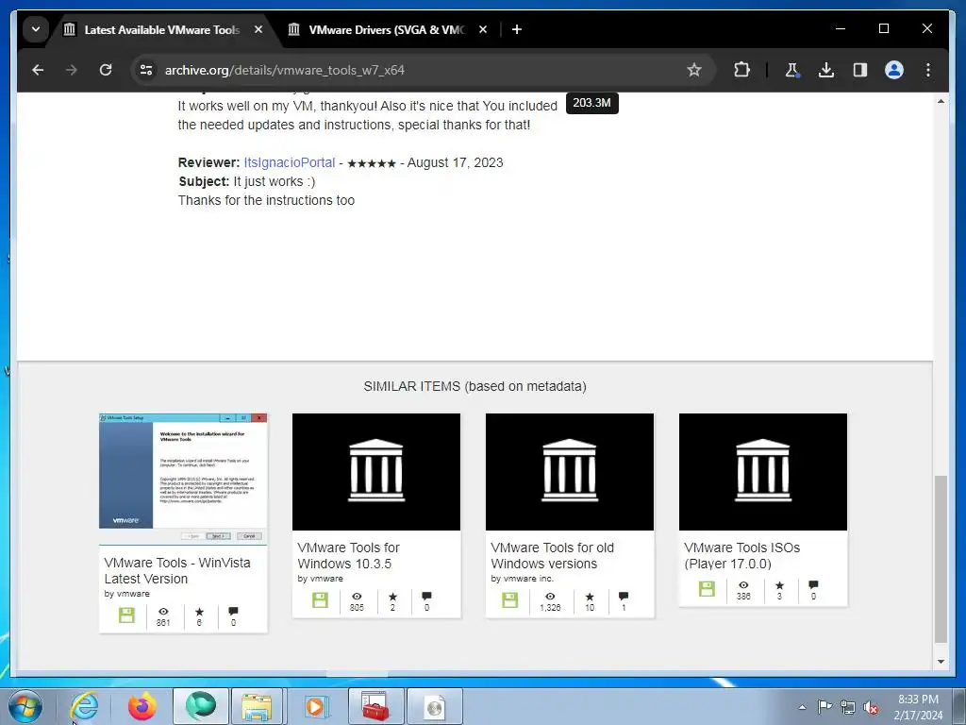Open the Chrome downloads icon
Viewport: 966px width, 725px height.
[826, 70]
